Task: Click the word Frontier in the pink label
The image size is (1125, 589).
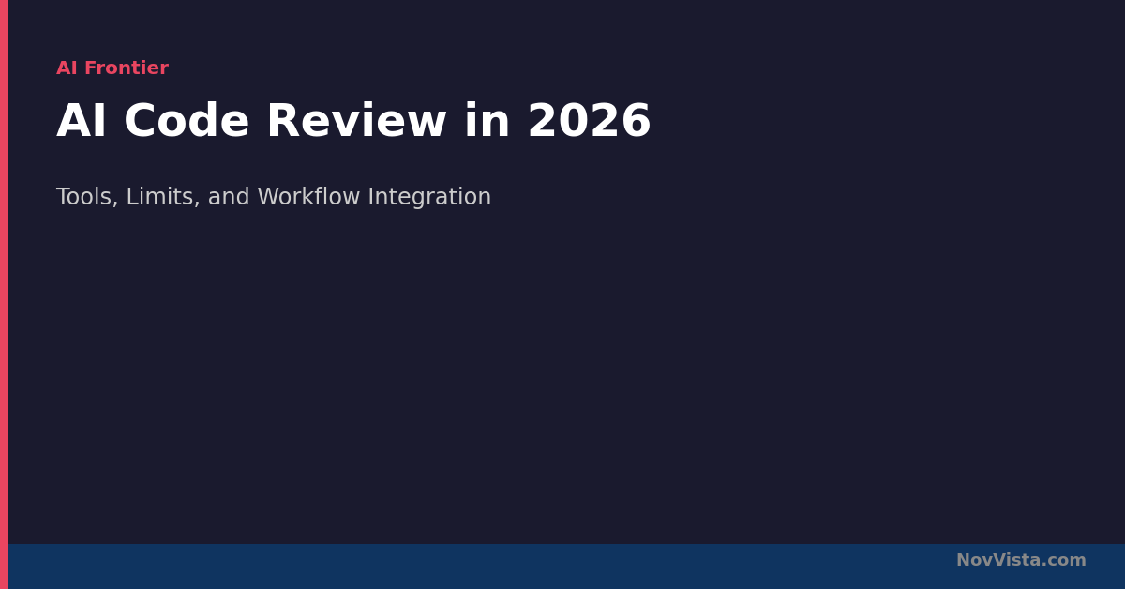Action: tap(126, 68)
